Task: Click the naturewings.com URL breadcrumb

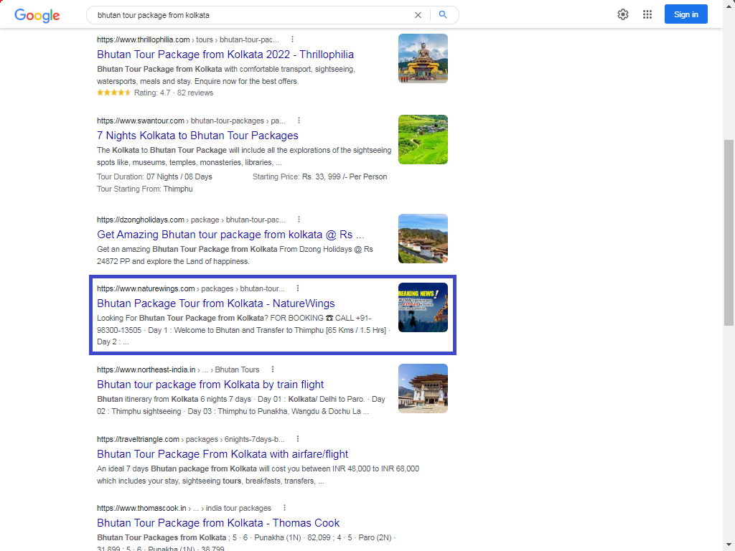Action: pos(190,288)
